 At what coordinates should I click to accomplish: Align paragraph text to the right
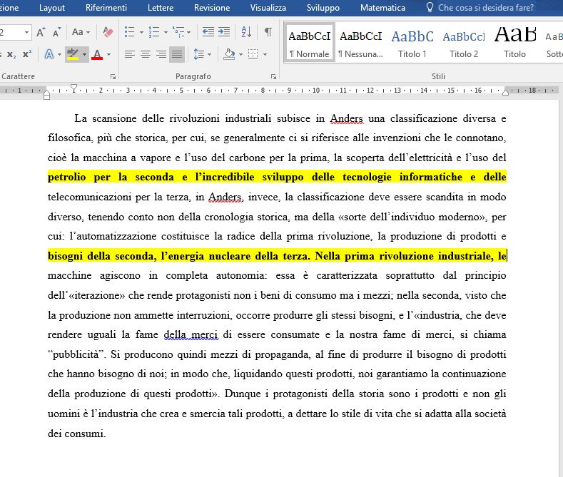161,54
